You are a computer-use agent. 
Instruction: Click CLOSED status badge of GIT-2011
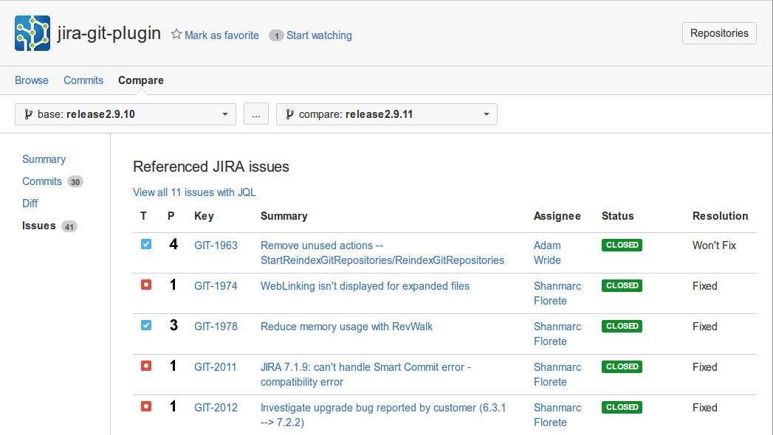point(622,366)
